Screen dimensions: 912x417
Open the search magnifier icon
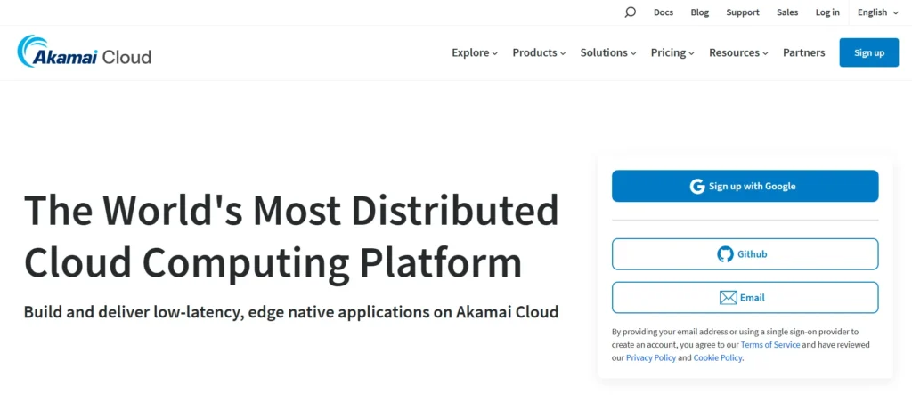pyautogui.click(x=630, y=12)
